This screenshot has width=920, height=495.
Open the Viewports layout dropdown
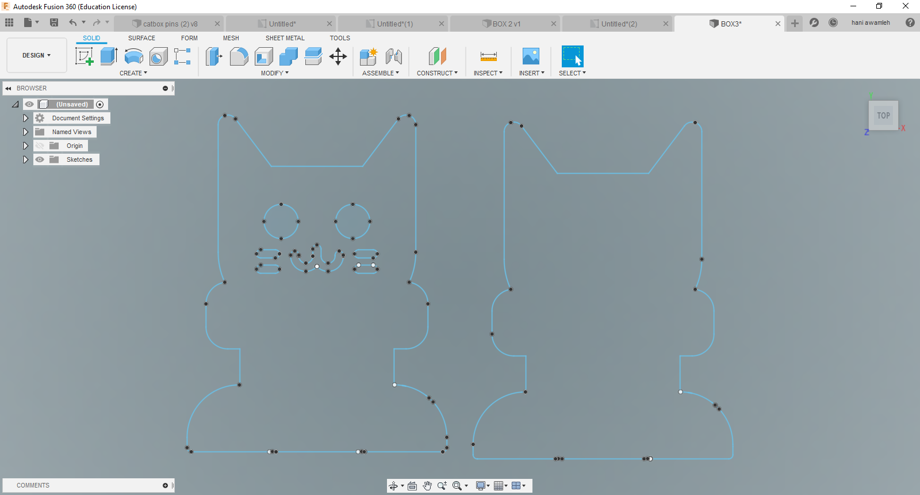519,486
